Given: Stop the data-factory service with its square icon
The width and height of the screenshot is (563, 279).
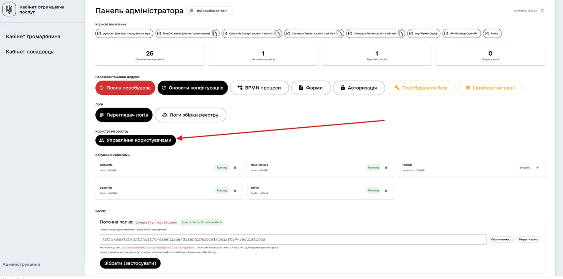Looking at the screenshot, I should click(x=386, y=167).
